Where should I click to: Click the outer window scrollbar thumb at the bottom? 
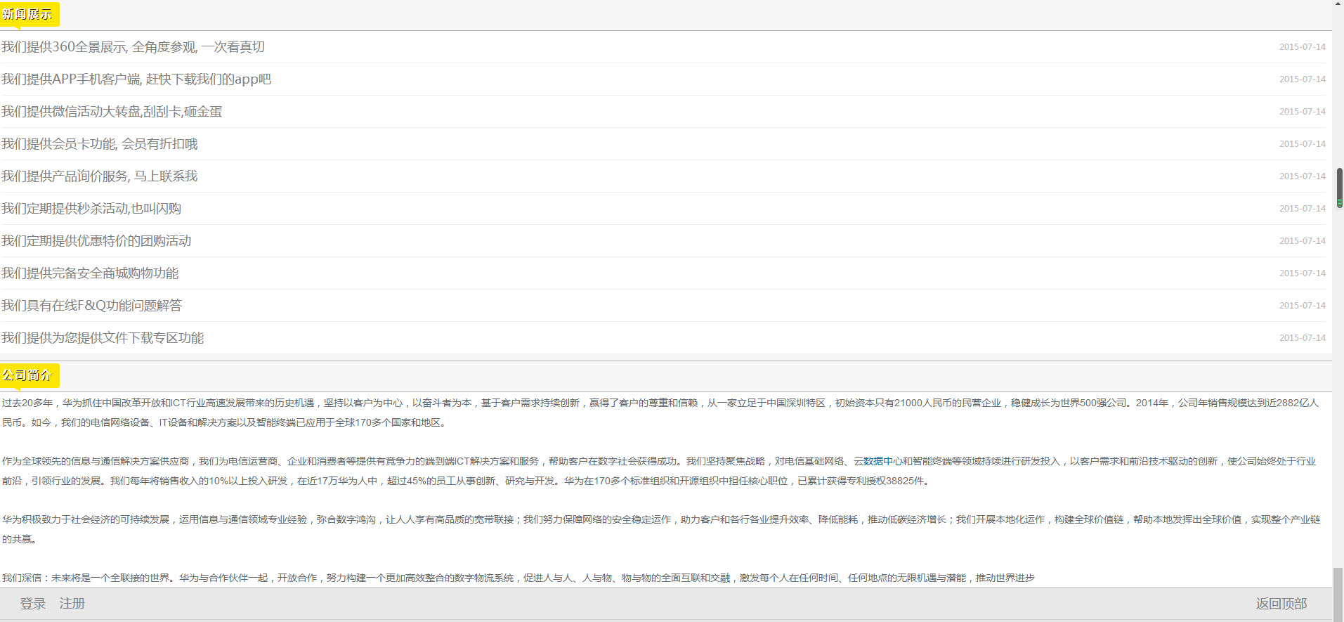(x=1338, y=595)
